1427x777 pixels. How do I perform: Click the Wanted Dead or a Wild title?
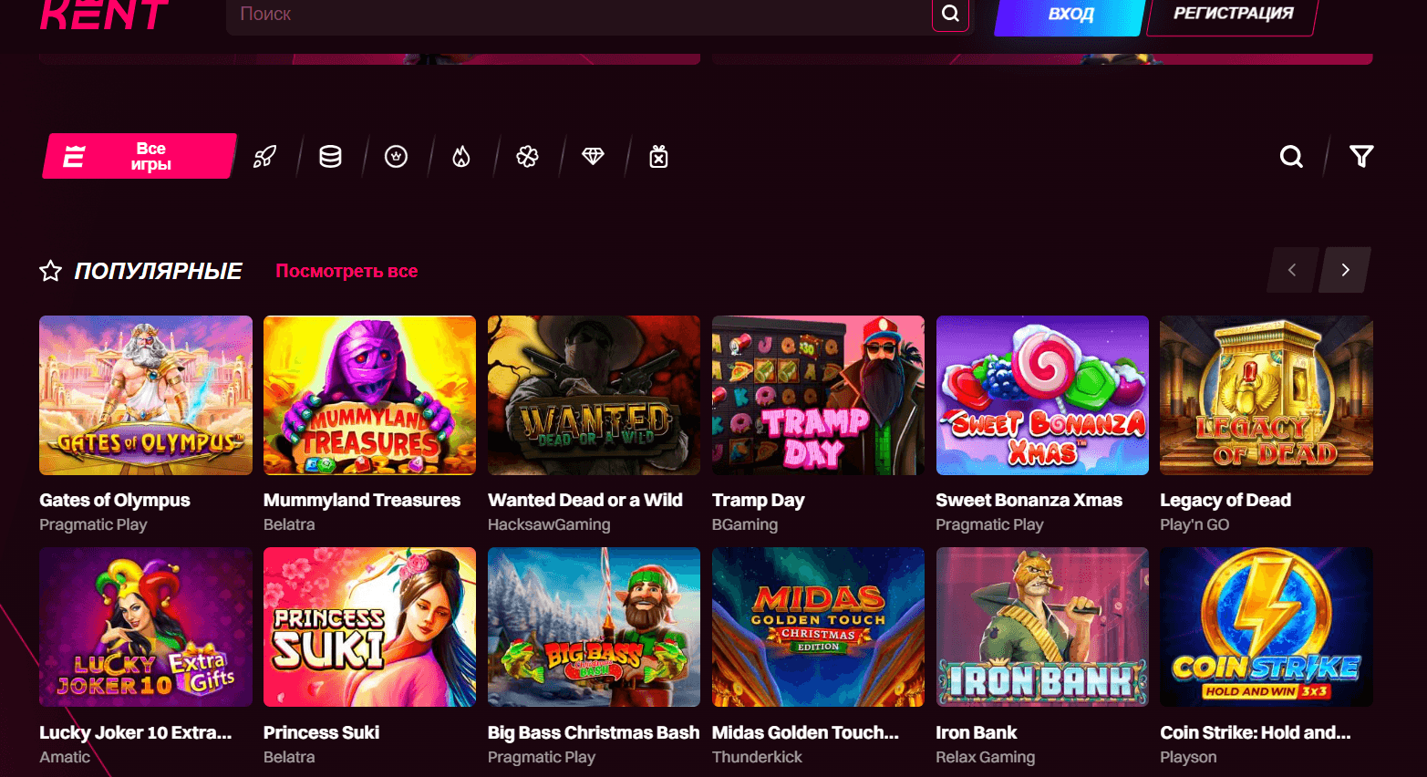[x=585, y=500]
